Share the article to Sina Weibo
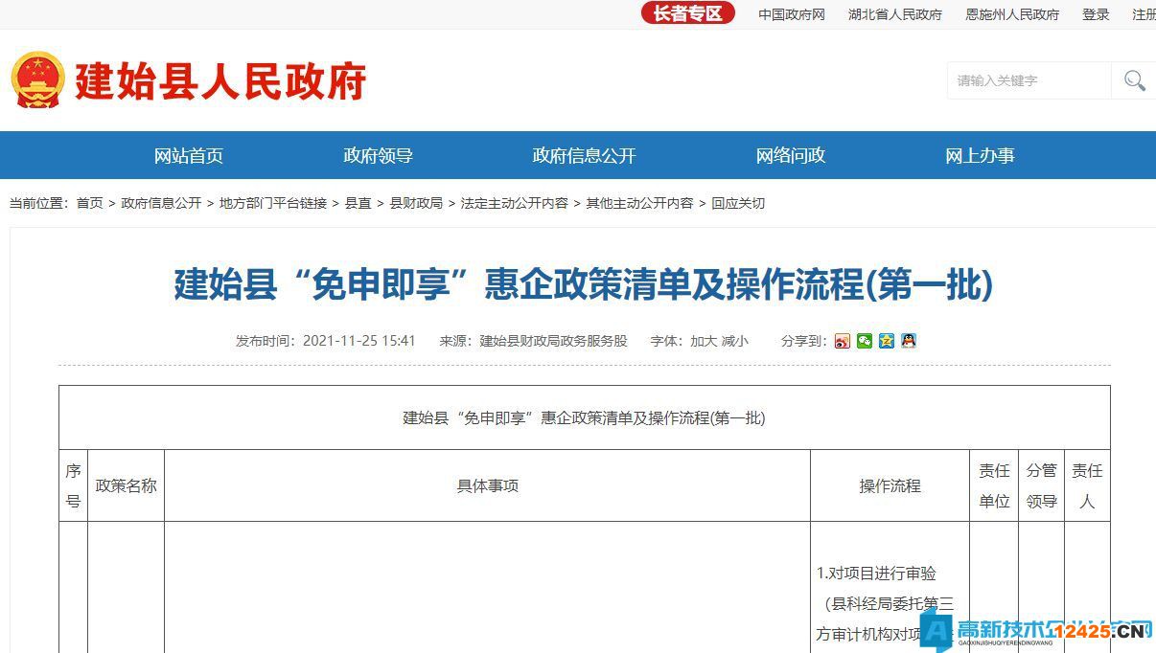The width and height of the screenshot is (1156, 653). coord(842,341)
